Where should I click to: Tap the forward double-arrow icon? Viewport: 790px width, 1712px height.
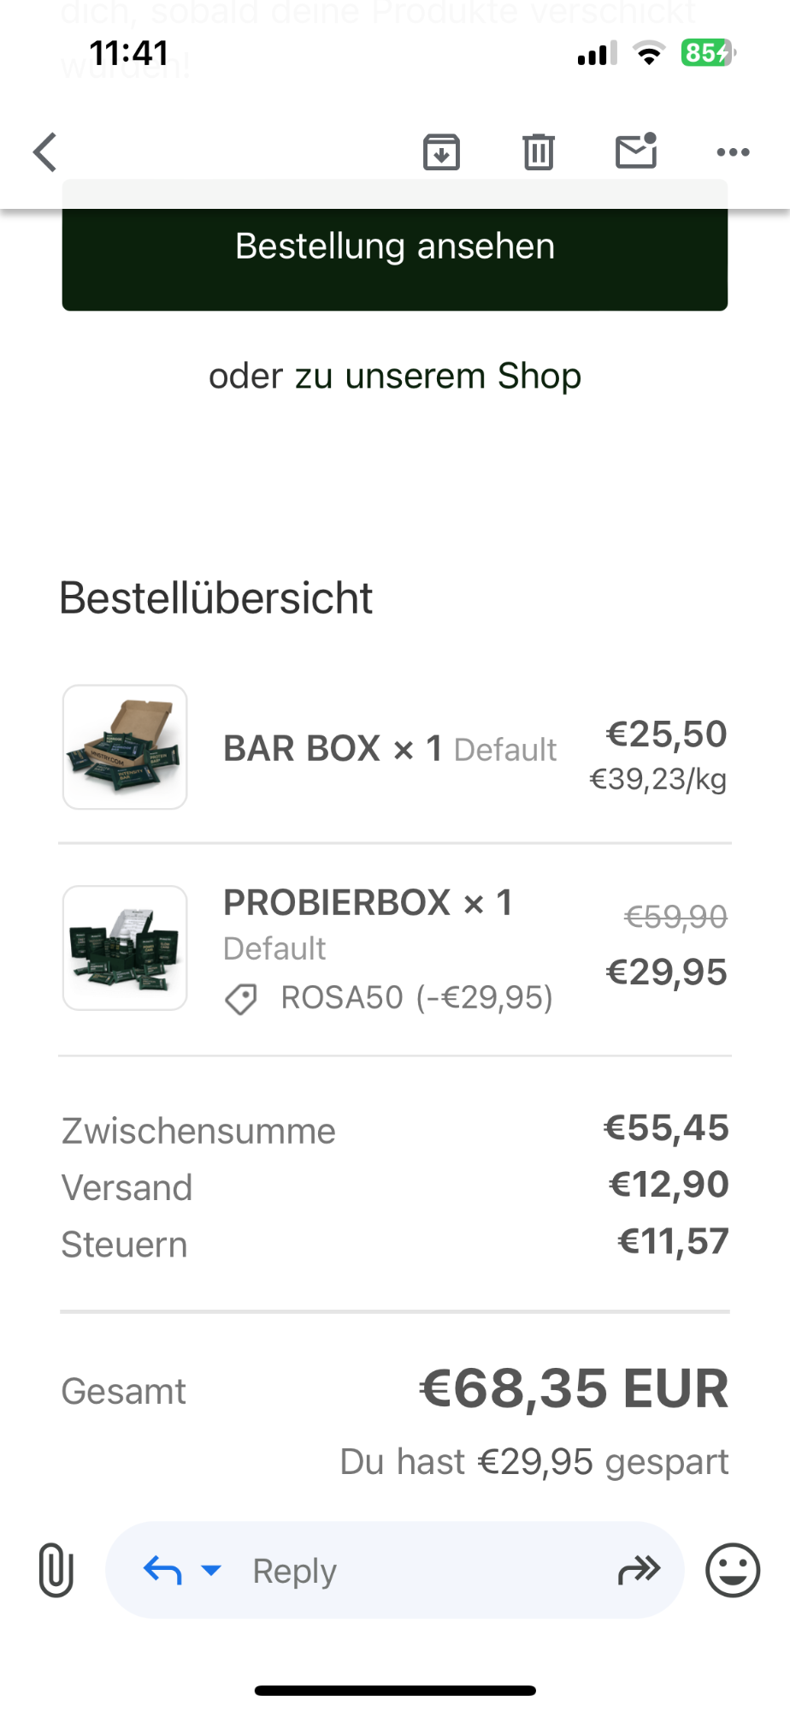click(639, 1570)
